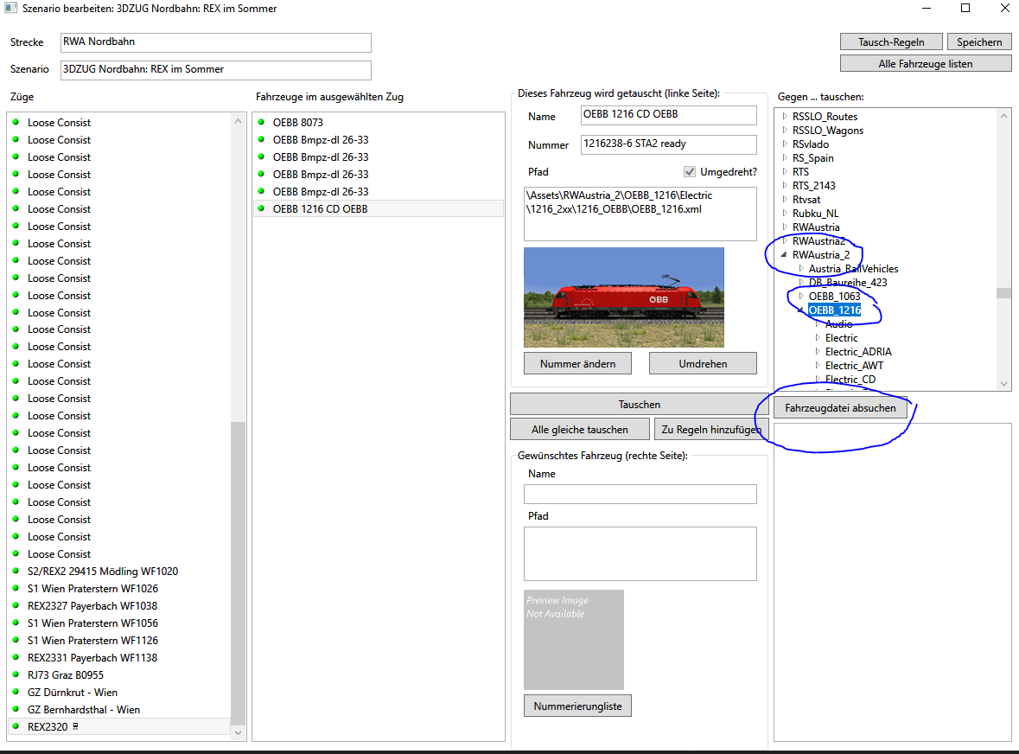Click tree view scroll-up arrow

tap(1004, 116)
